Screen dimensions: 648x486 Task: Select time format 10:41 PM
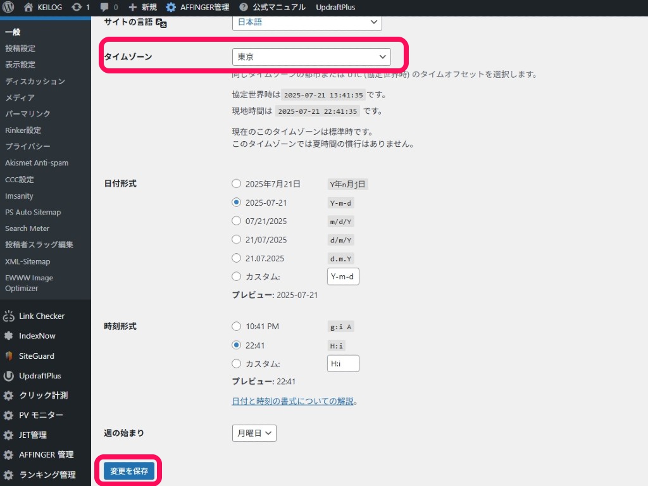point(236,326)
